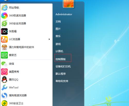The width and height of the screenshot is (129, 106).
Task: Select the 网址导航 program label
Action: click(x=14, y=8)
